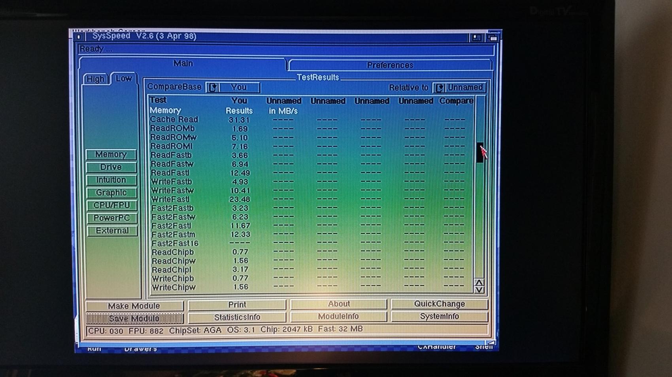This screenshot has height=377, width=672.
Task: Select the Cache Read result row
Action: [x=310, y=119]
